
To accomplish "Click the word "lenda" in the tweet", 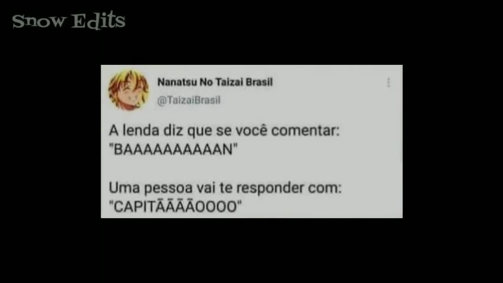I will click(141, 130).
